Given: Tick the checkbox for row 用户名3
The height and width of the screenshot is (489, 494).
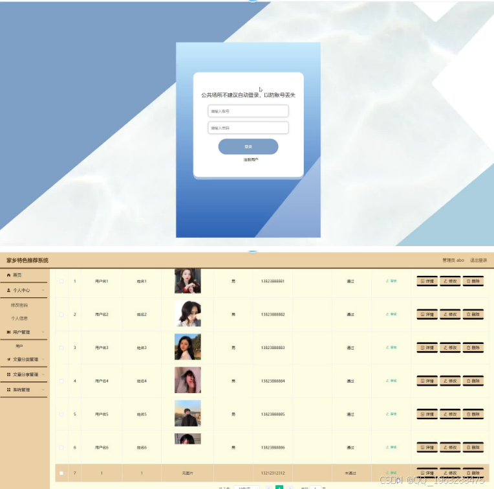Looking at the screenshot, I should pyautogui.click(x=61, y=348).
